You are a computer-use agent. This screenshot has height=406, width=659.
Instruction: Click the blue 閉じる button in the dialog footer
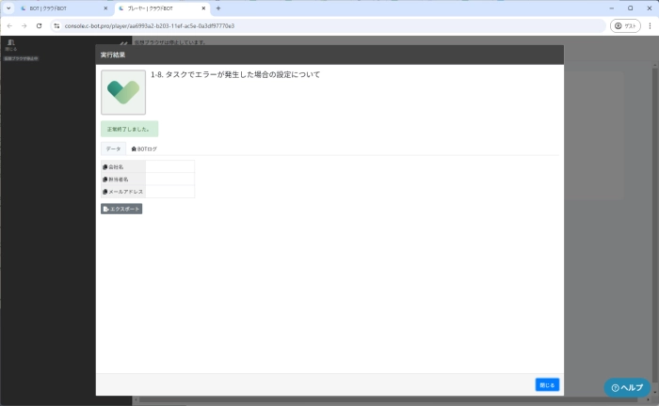tap(547, 384)
